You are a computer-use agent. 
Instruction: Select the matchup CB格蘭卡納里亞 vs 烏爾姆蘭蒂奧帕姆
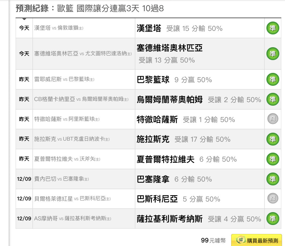[81, 99]
